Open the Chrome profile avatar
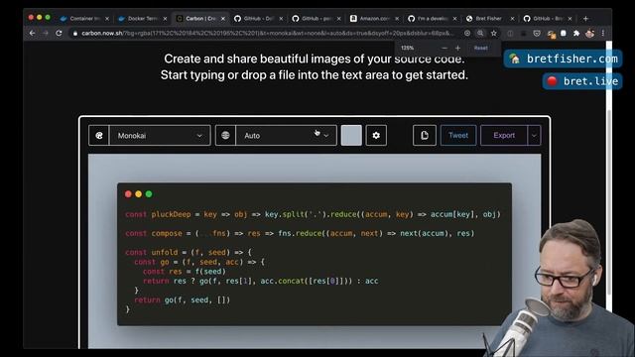 589,33
